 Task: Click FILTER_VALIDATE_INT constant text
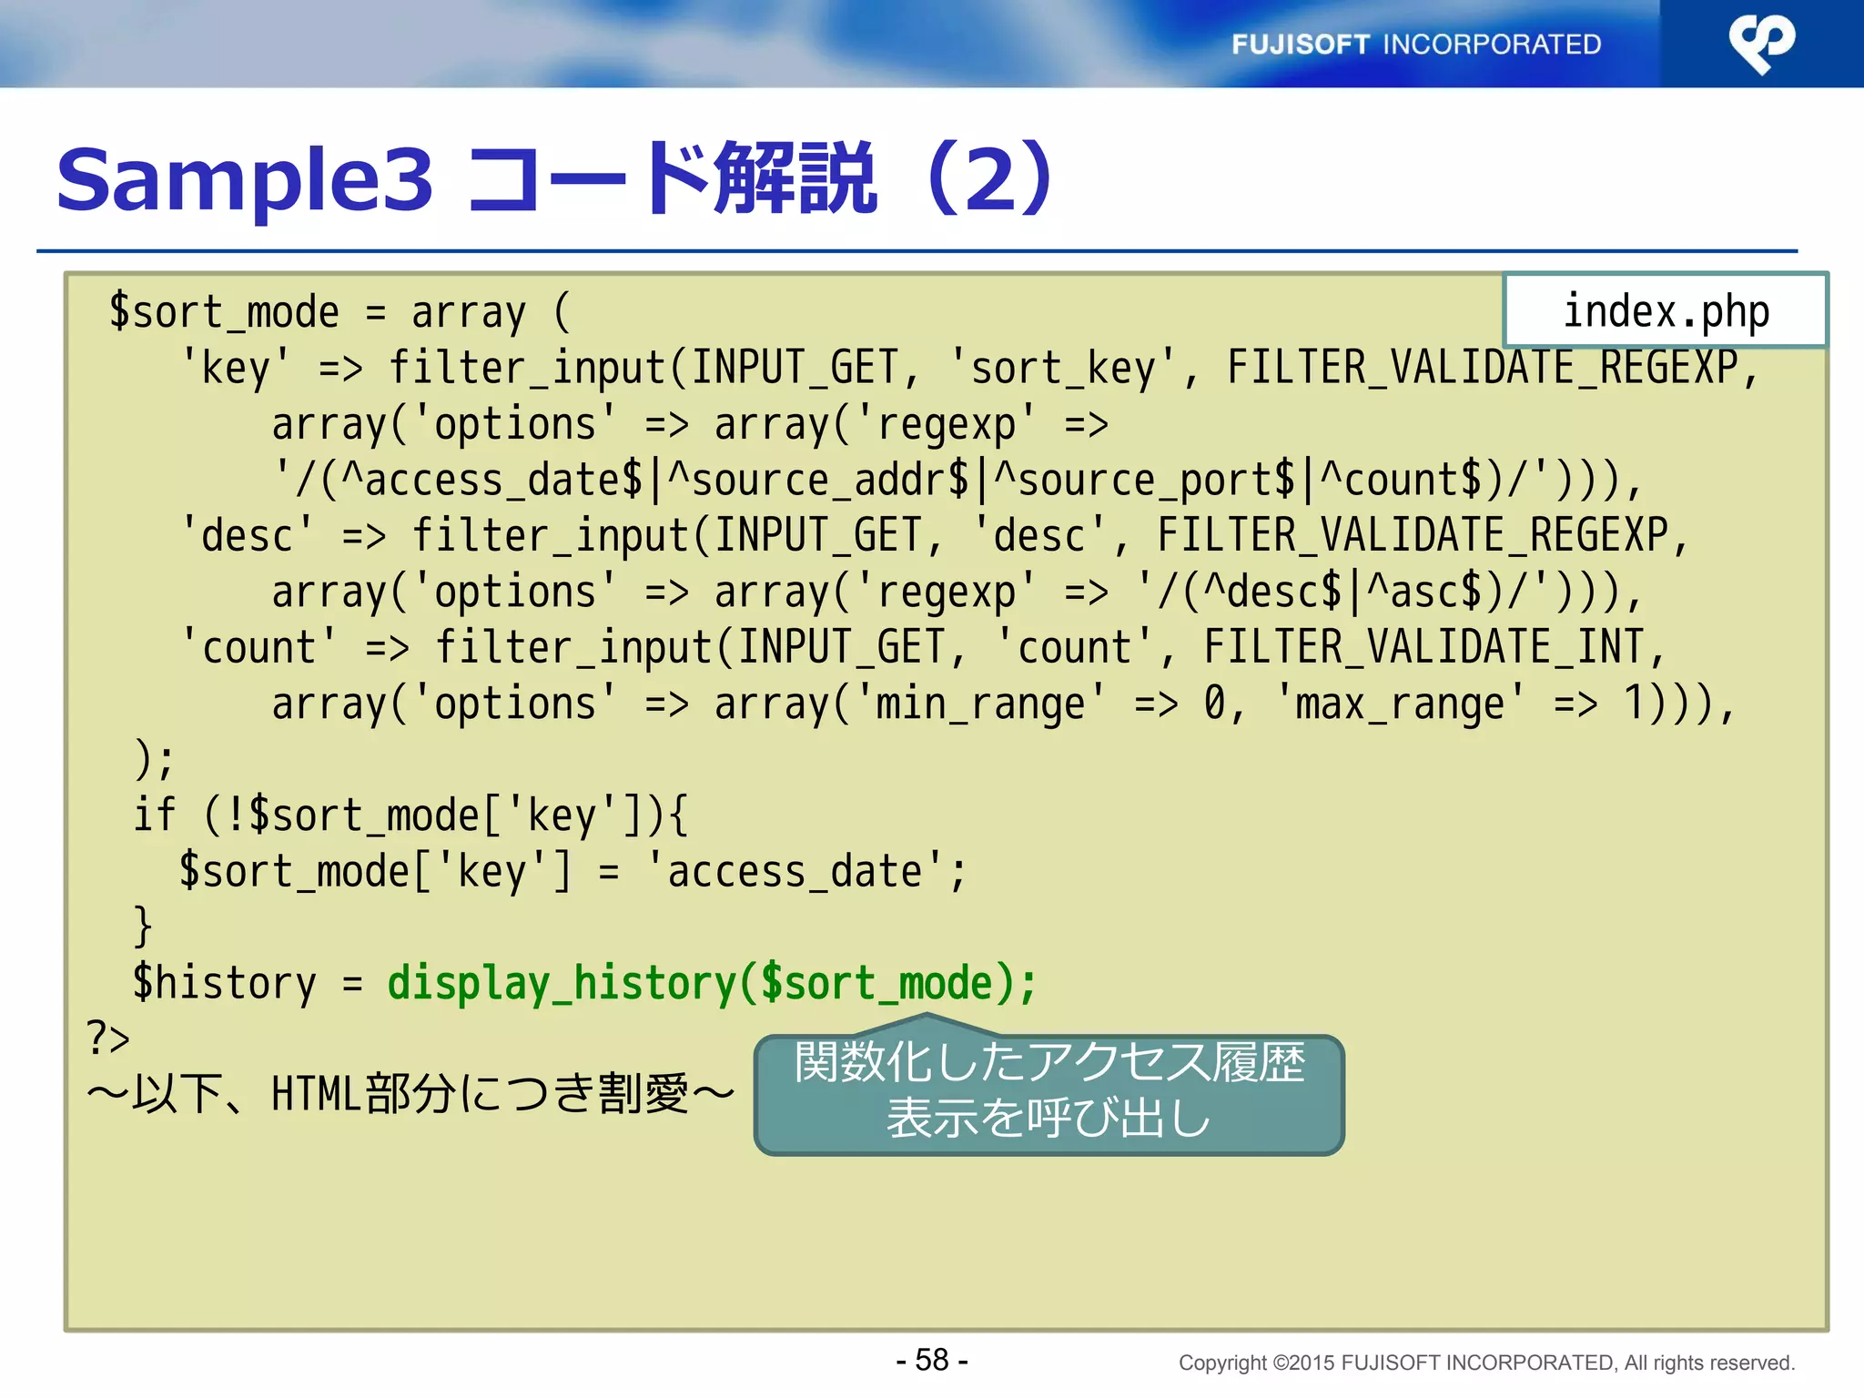coord(1423,648)
